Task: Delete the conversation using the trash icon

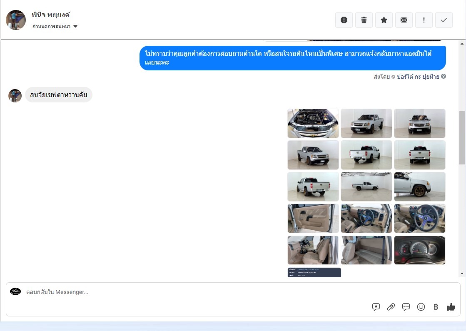Action: (364, 20)
